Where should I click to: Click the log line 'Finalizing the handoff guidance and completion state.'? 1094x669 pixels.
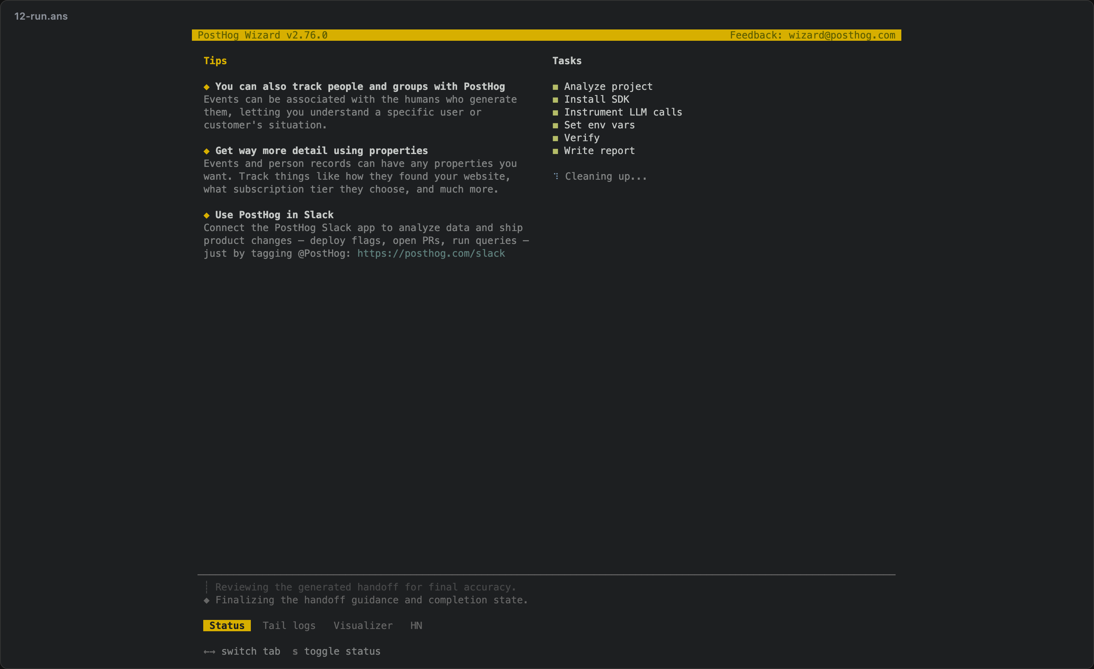[x=372, y=600]
